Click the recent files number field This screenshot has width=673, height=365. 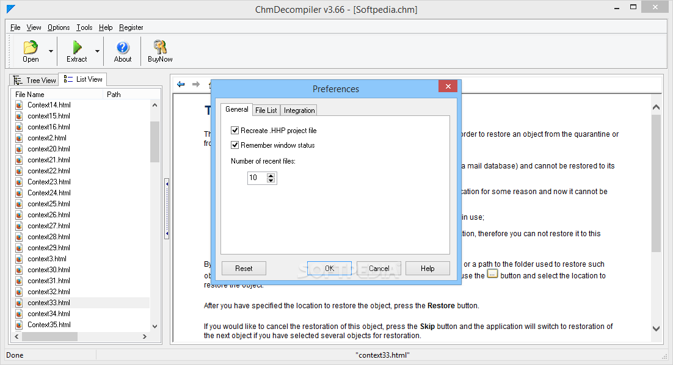[257, 178]
